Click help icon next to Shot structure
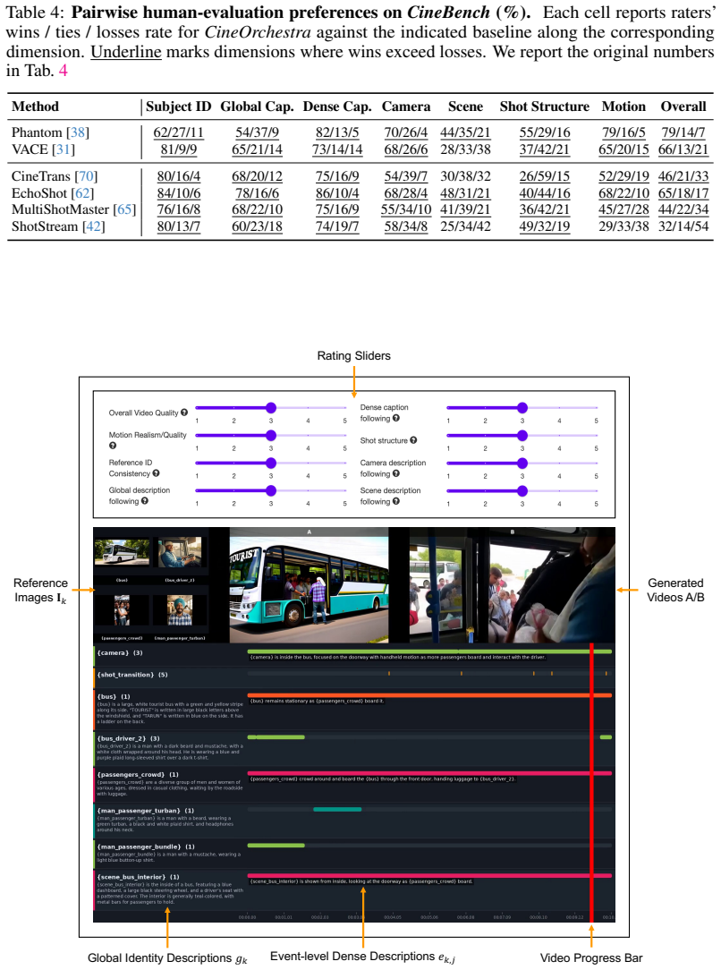Screen dimensions: 721x970 point(413,440)
